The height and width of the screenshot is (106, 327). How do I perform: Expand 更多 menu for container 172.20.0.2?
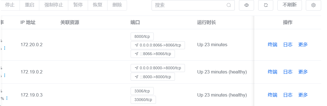303,45
